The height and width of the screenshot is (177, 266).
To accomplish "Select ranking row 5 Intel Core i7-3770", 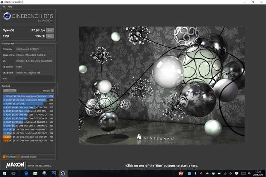I will click(28, 111).
